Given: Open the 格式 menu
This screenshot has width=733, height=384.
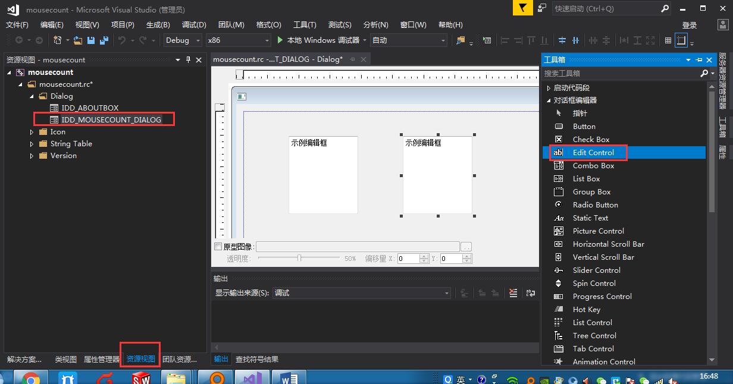Looking at the screenshot, I should click(x=269, y=24).
